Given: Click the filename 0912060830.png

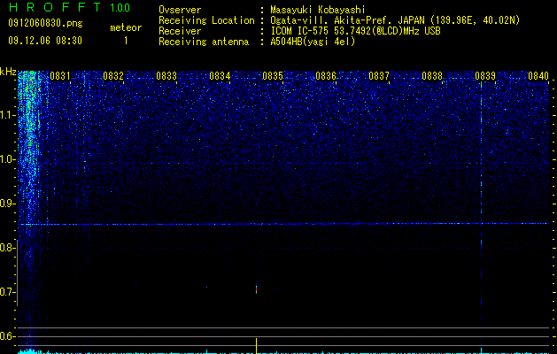Looking at the screenshot, I should point(45,24).
